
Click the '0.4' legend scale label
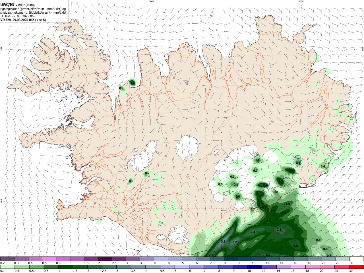click(30, 263)
